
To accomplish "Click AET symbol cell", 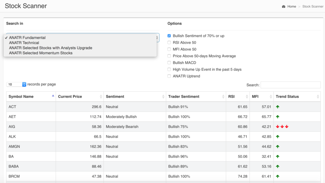I will (31, 117).
